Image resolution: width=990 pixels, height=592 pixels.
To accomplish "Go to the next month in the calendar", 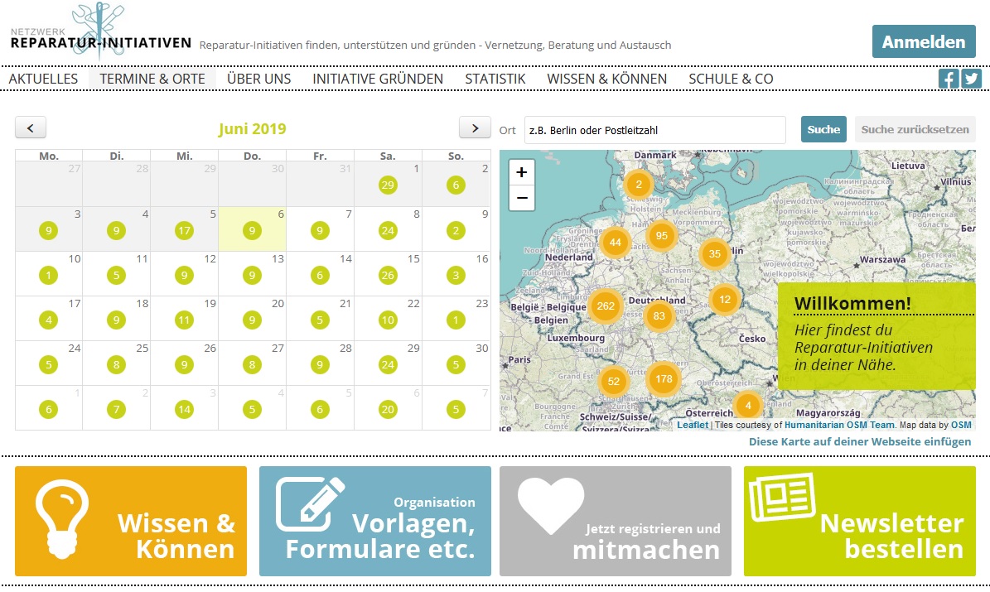I will tap(474, 127).
